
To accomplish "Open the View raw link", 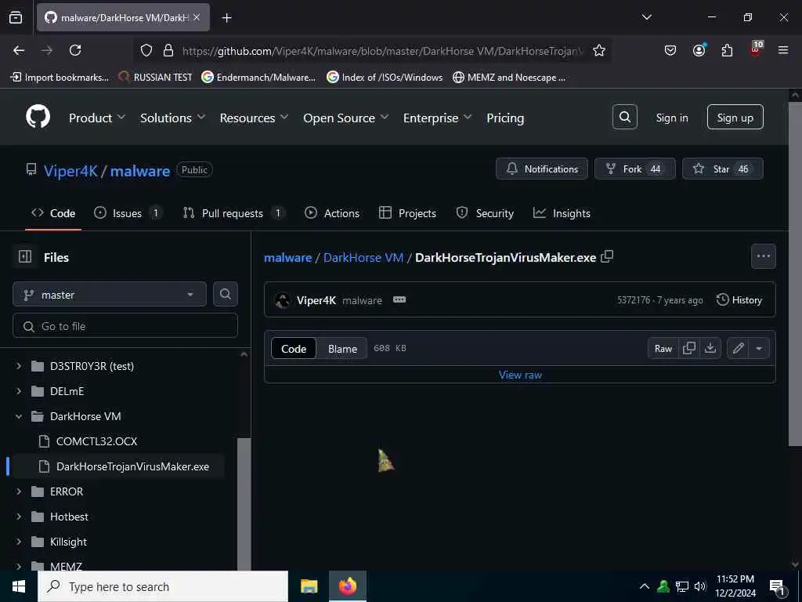I will pyautogui.click(x=520, y=375).
